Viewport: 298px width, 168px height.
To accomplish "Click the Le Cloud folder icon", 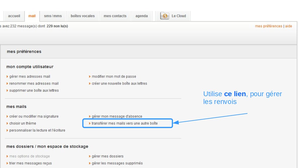I will (164, 16).
